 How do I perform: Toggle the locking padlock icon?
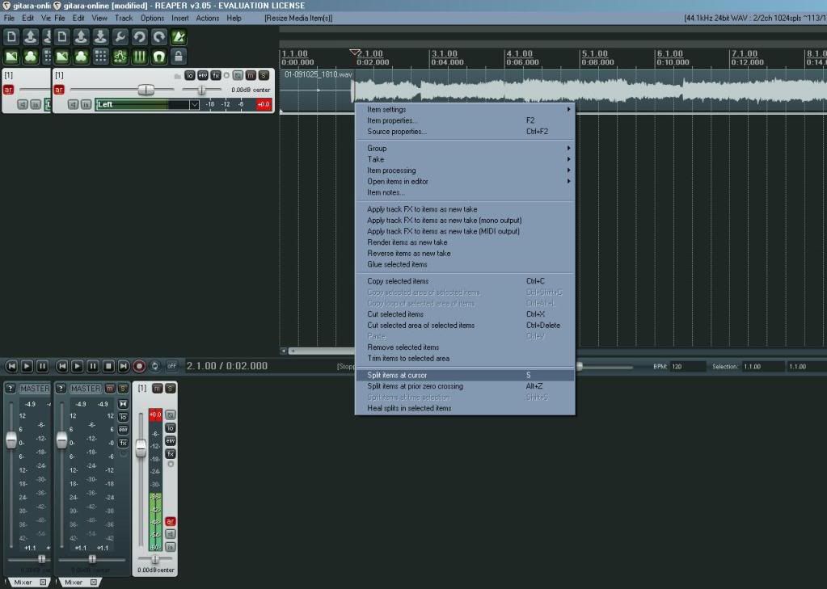pyautogui.click(x=179, y=56)
